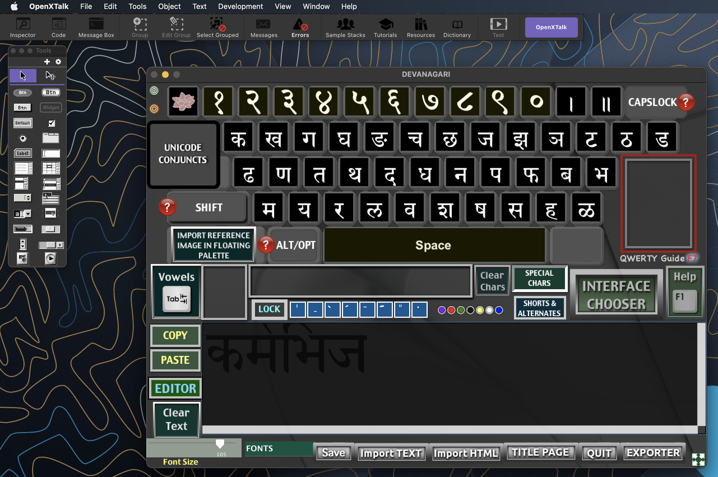Open the Inspector from the toolbar
This screenshot has width=718, height=477.
tap(23, 27)
